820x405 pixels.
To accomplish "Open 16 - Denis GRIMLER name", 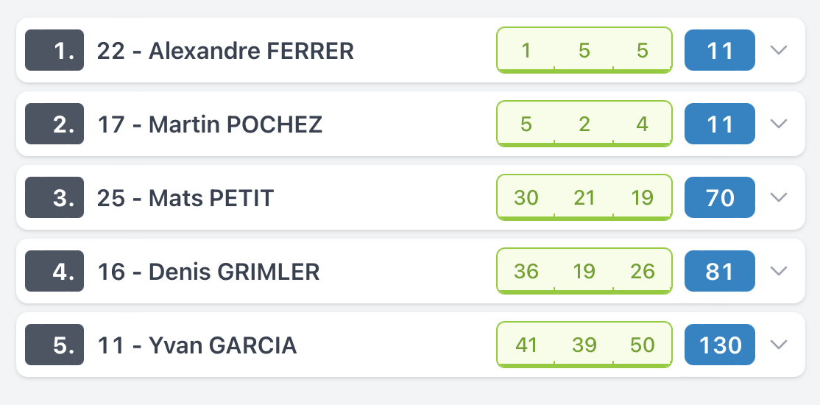I will tap(208, 272).
